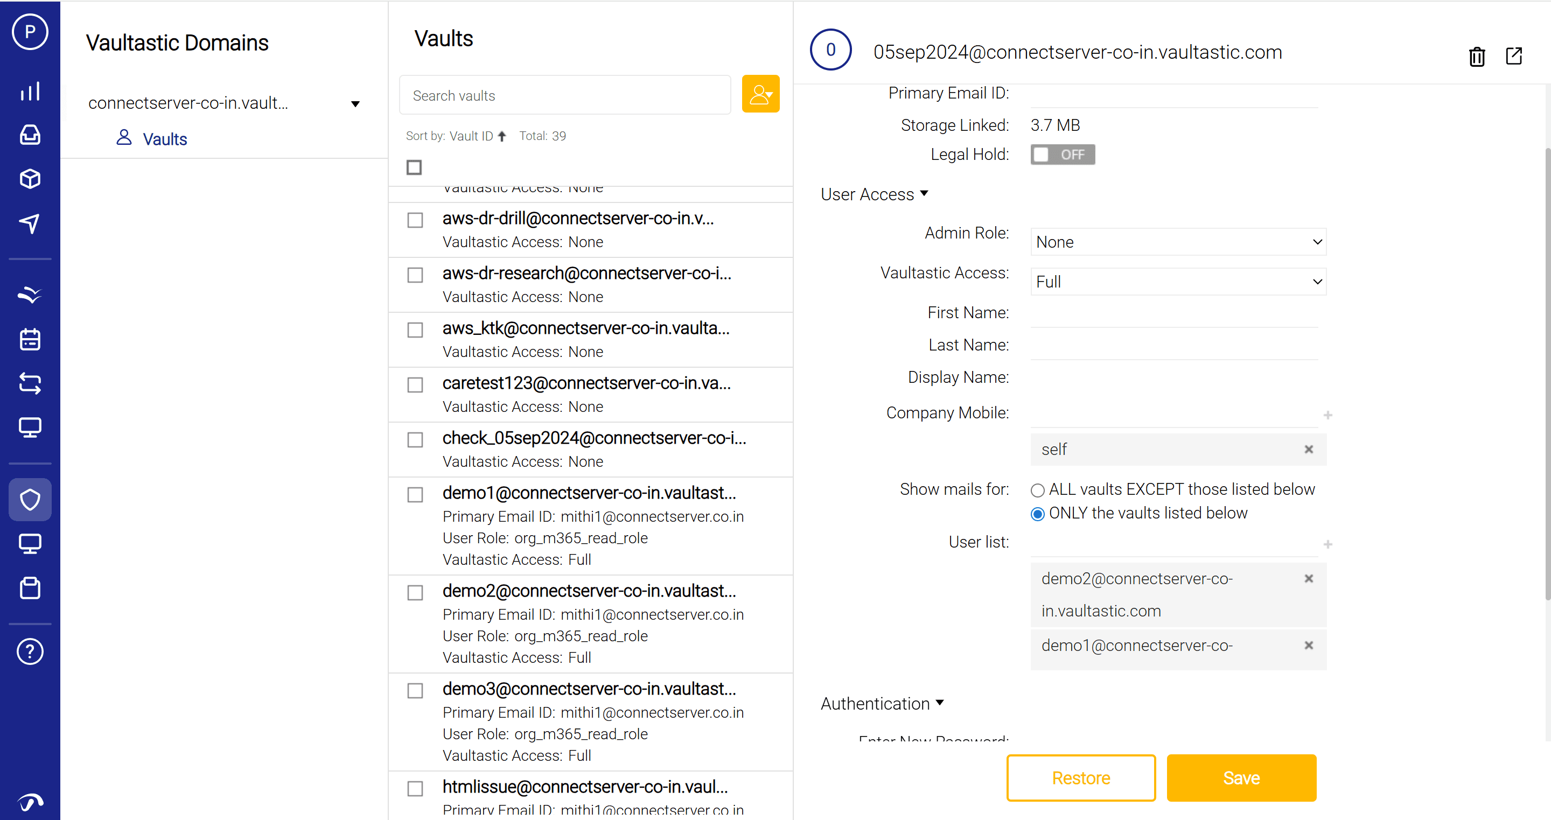Click the Search vaults input field
Viewport: 1551px width, 820px height.
[x=564, y=95]
